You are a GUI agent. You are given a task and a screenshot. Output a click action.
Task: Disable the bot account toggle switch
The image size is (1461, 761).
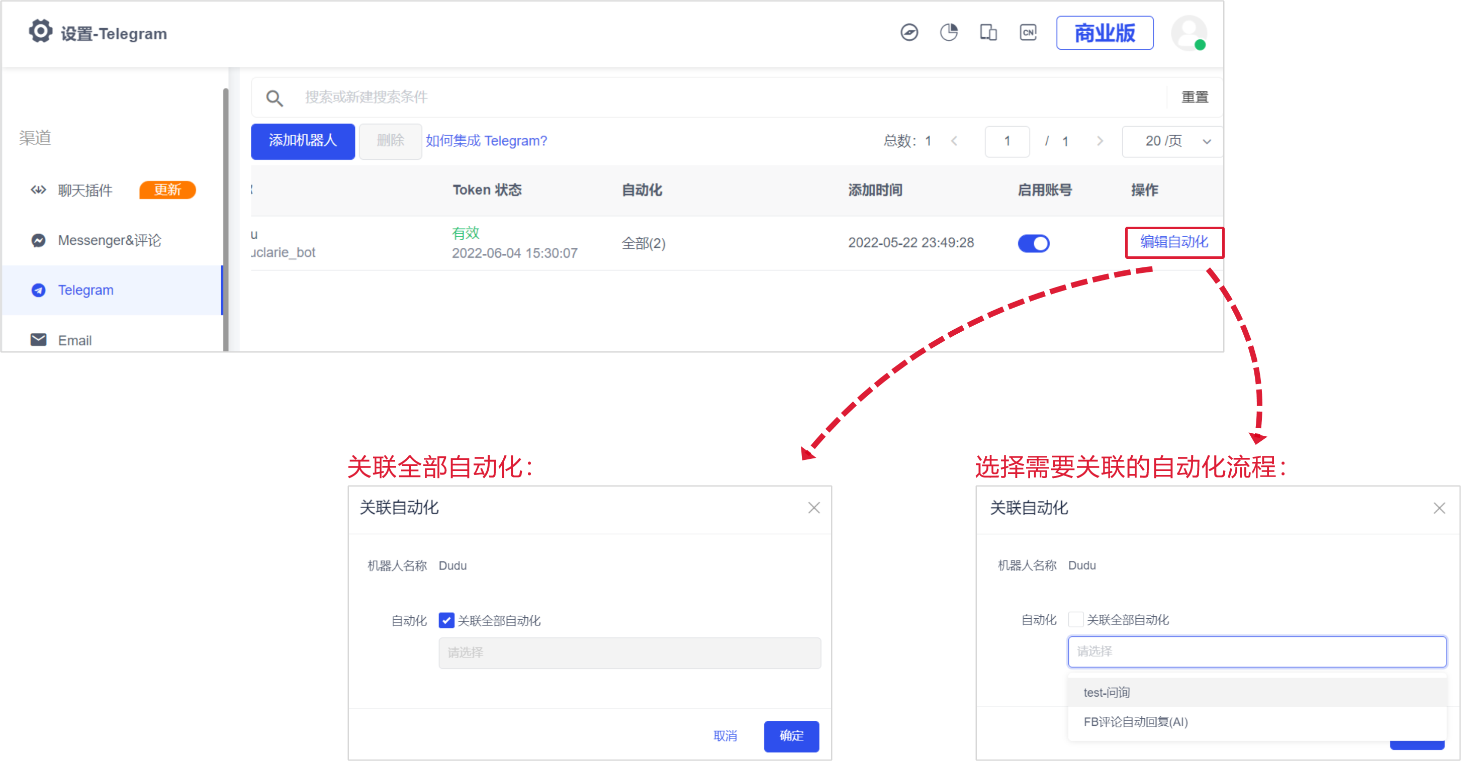point(1033,243)
